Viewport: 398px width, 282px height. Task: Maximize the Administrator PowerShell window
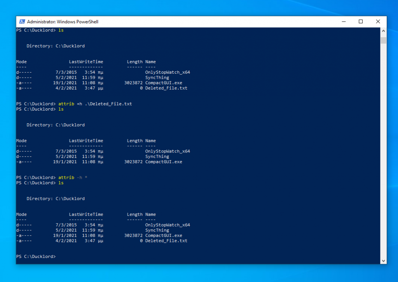point(361,22)
